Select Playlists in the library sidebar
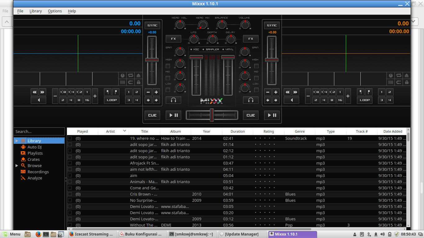The height and width of the screenshot is (238, 424). 35,153
